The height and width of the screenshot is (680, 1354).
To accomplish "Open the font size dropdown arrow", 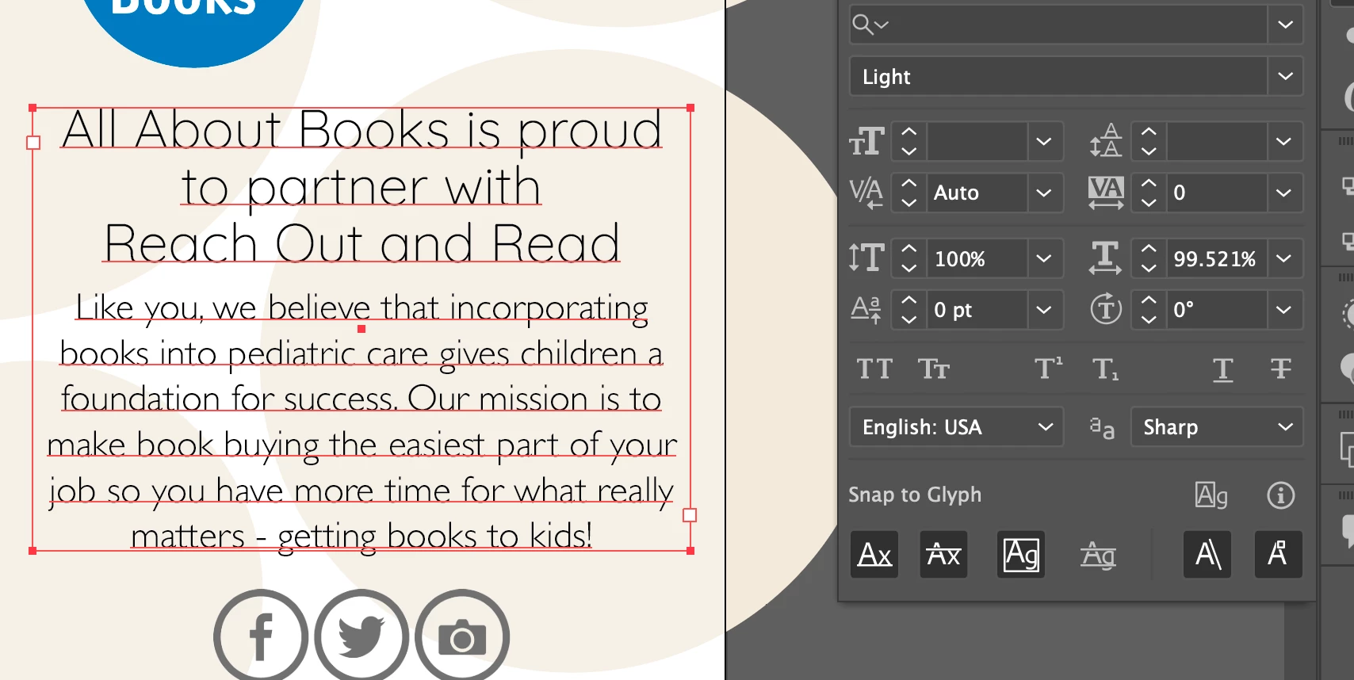I will 1044,142.
